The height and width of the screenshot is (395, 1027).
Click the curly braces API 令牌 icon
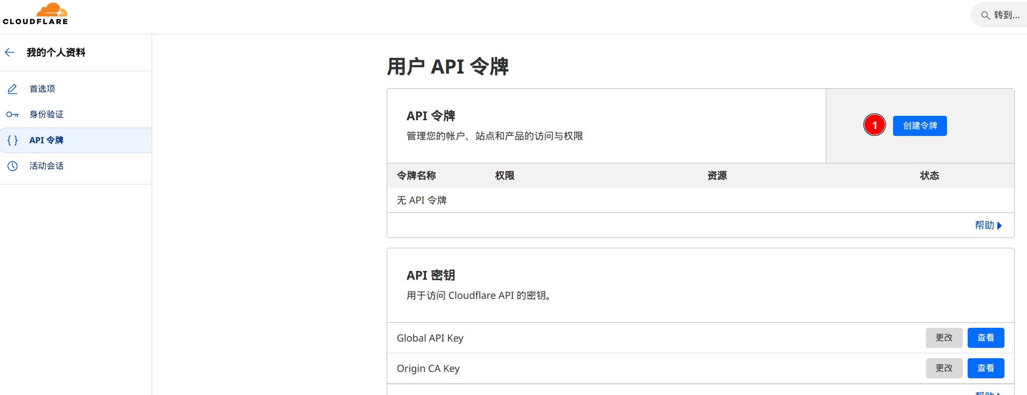click(x=12, y=140)
